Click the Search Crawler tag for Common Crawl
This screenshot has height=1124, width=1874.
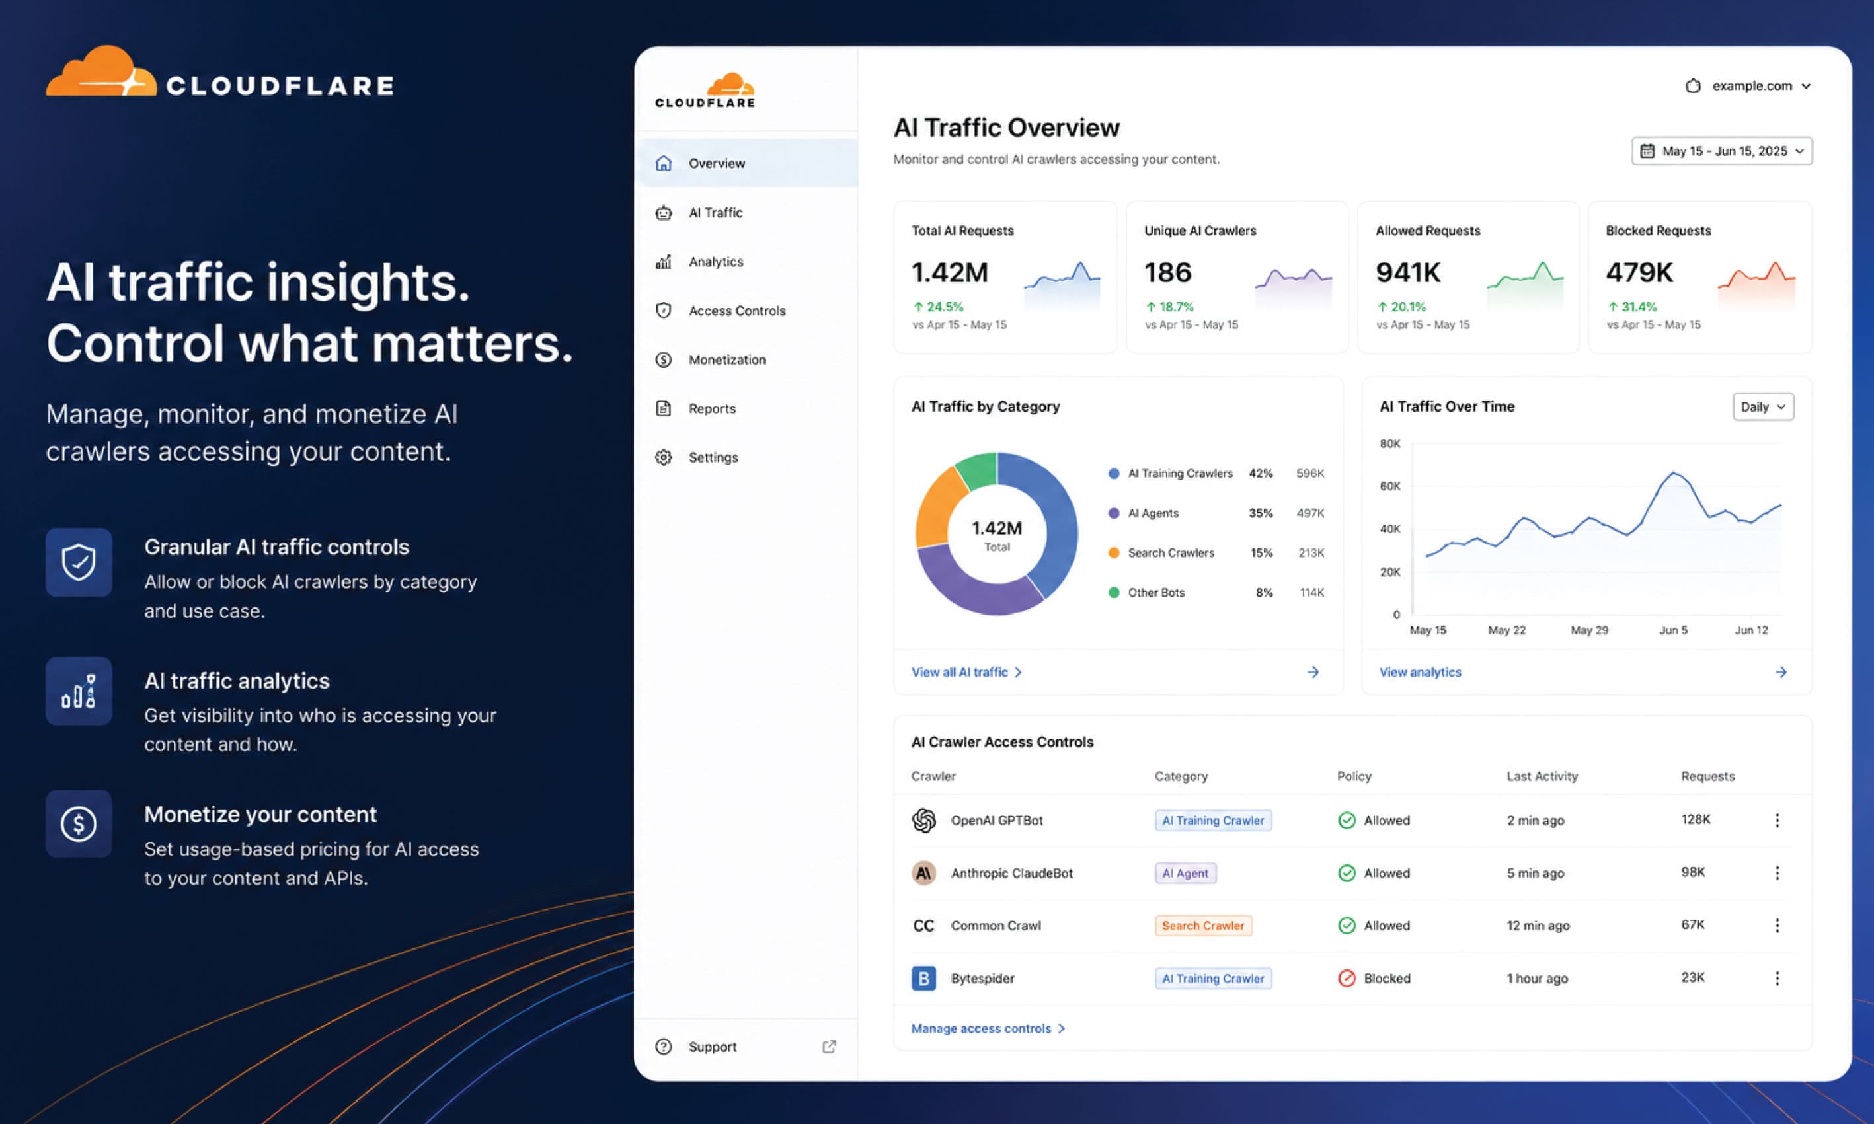[1203, 926]
